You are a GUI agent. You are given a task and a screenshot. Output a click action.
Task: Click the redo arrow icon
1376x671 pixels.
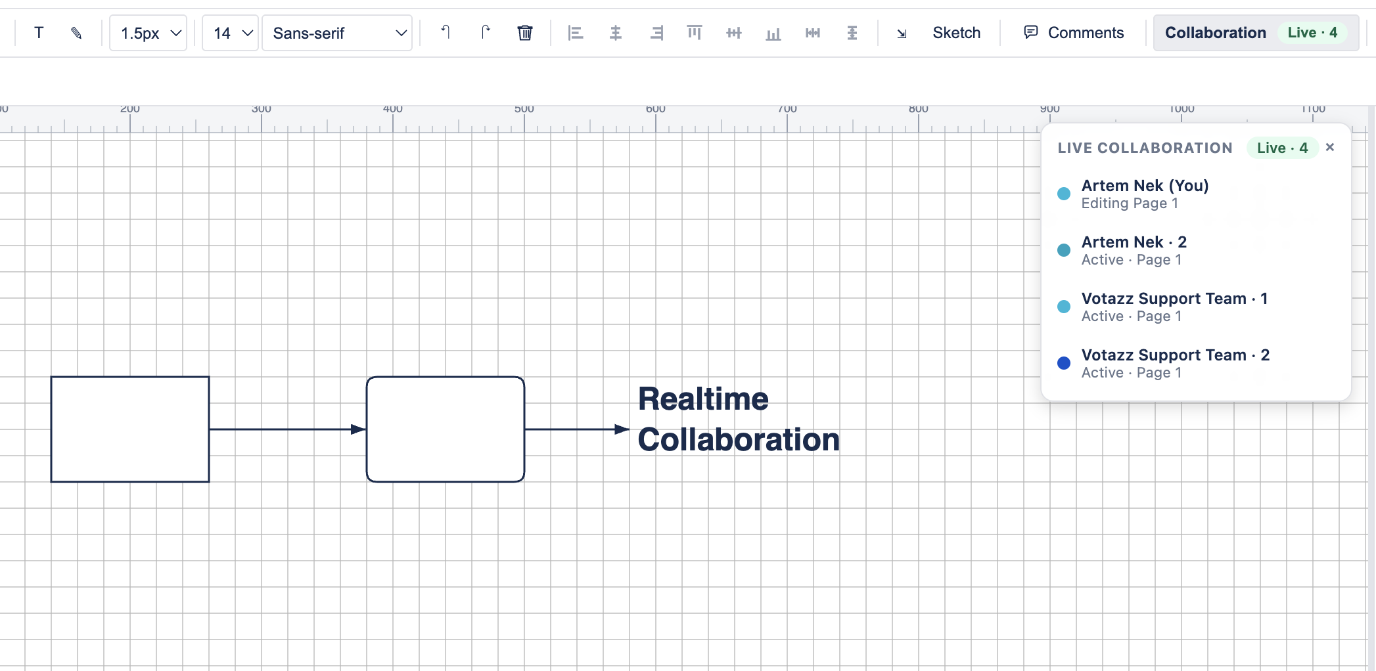(x=485, y=33)
